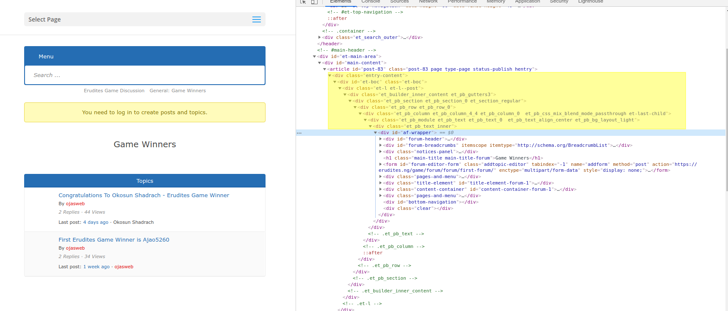Open the hamburger menu beside Select Page
This screenshot has width=728, height=311.
(256, 19)
